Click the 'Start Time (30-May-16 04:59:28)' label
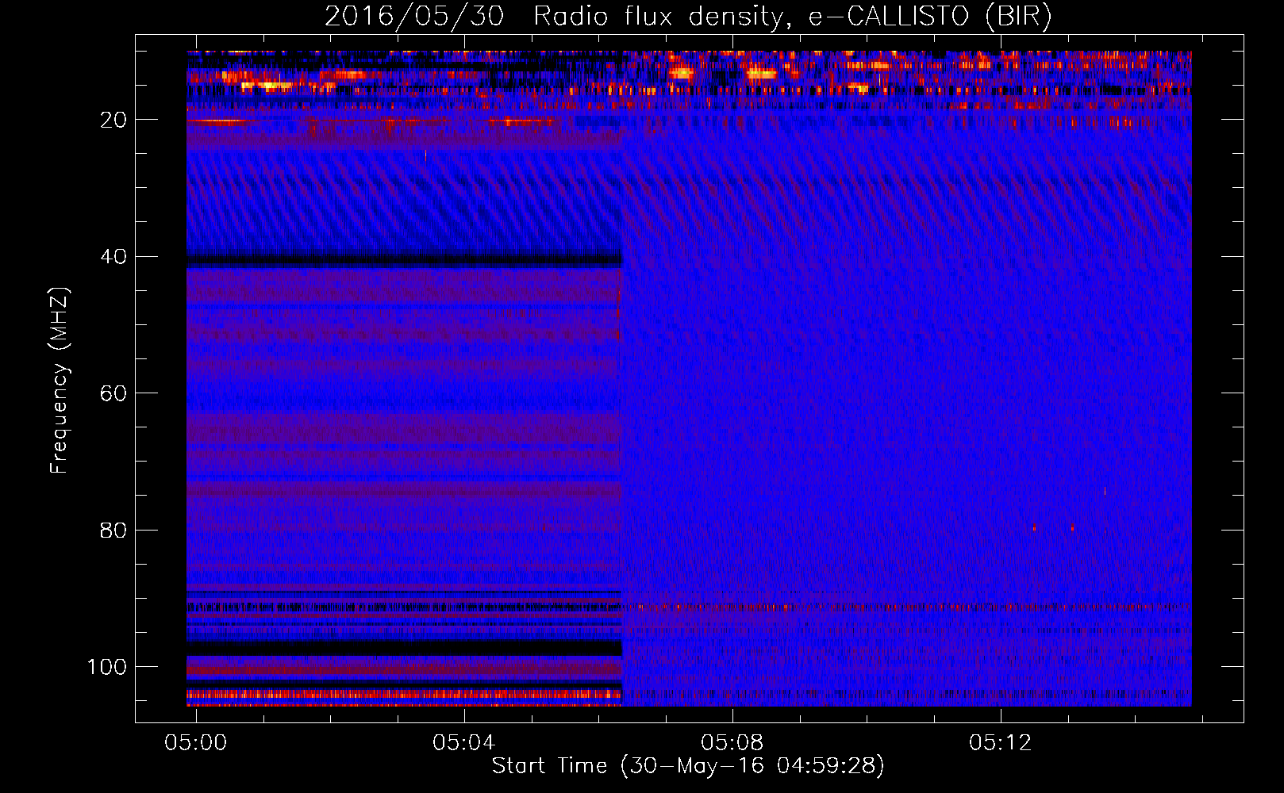The width and height of the screenshot is (1284, 793). coord(688,766)
